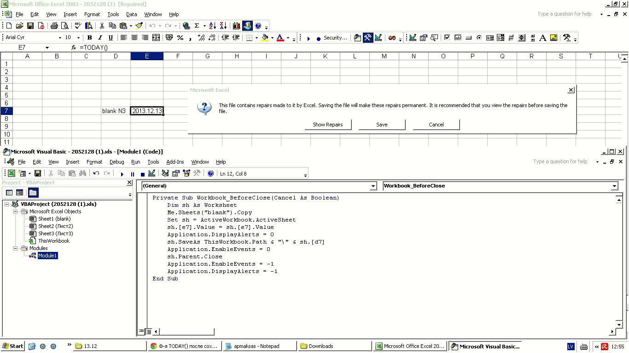Open the Visual Basic Editor icon
Viewport: 629px width, 353px height.
tap(357, 38)
